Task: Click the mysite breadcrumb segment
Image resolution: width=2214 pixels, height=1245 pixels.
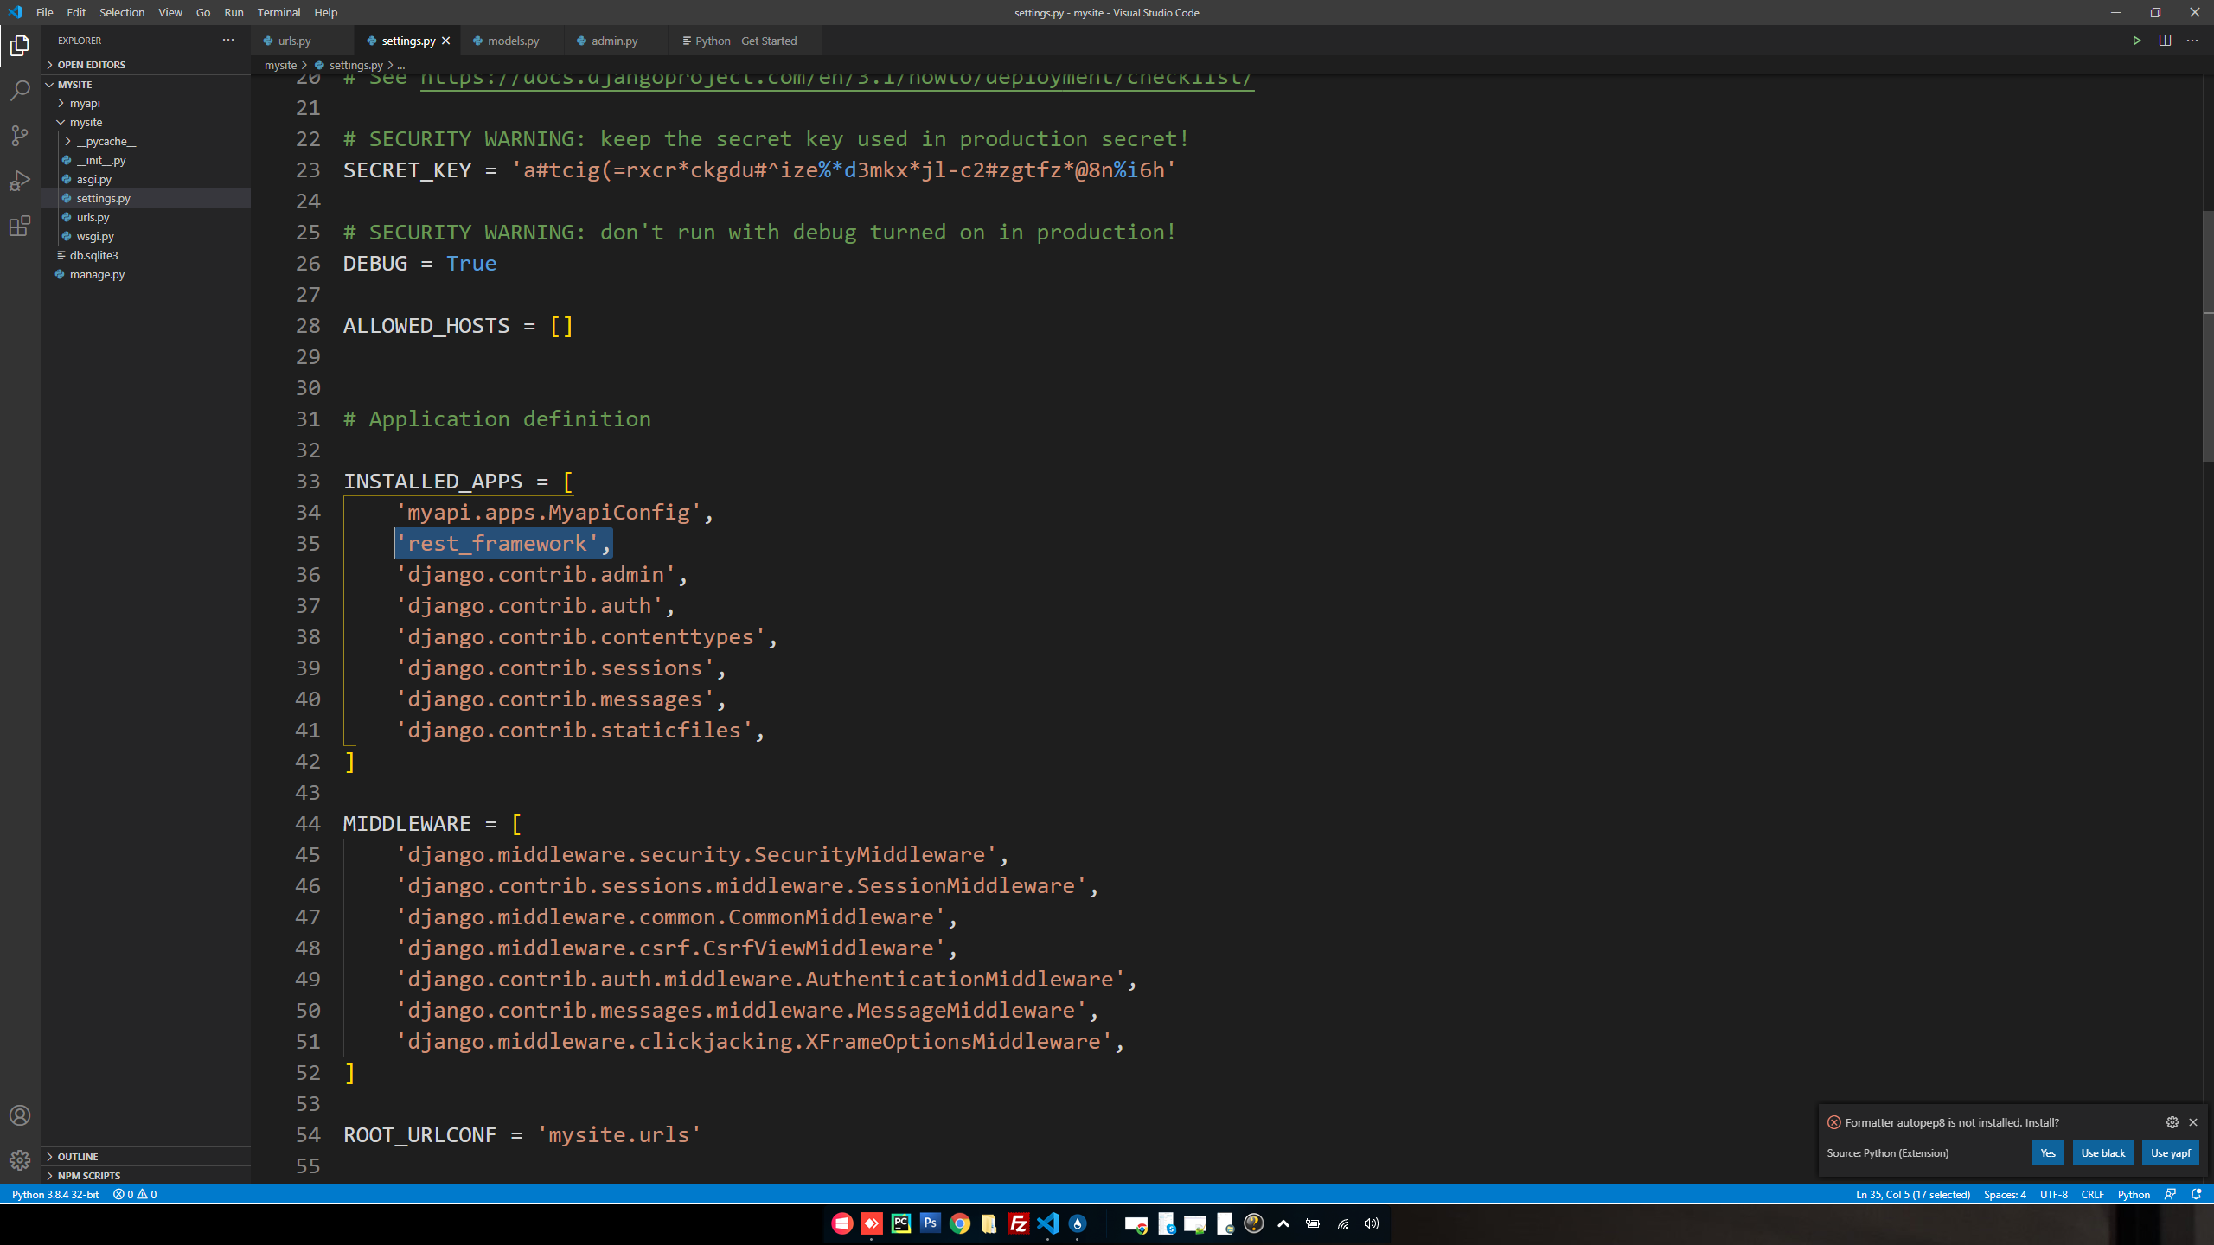Action: [x=280, y=65]
